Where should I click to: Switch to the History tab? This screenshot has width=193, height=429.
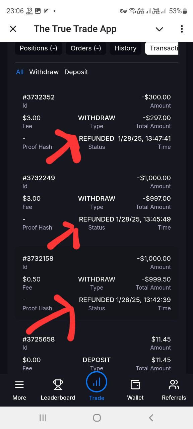[125, 48]
